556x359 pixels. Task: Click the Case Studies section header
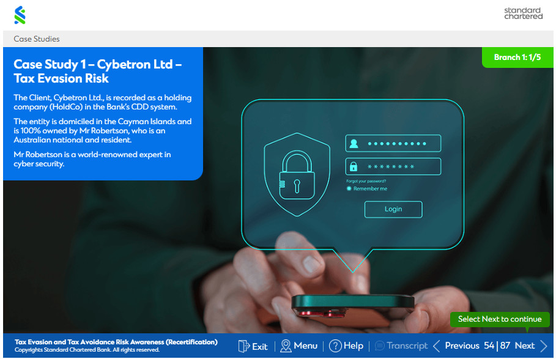pyautogui.click(x=37, y=39)
